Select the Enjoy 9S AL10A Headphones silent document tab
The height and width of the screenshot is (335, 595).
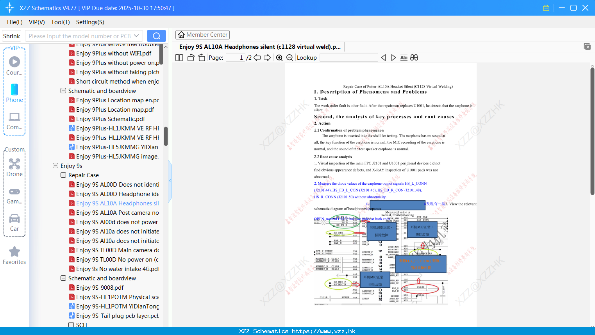pos(260,47)
